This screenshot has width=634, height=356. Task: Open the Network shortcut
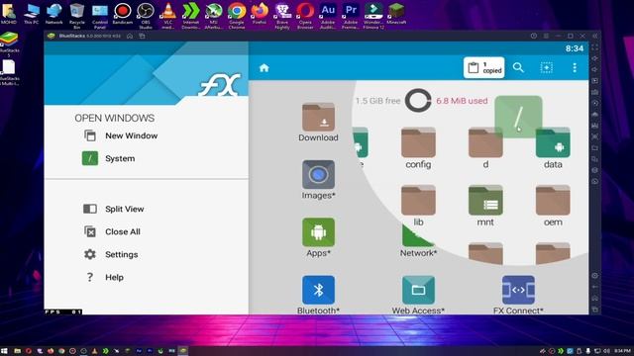click(x=418, y=242)
